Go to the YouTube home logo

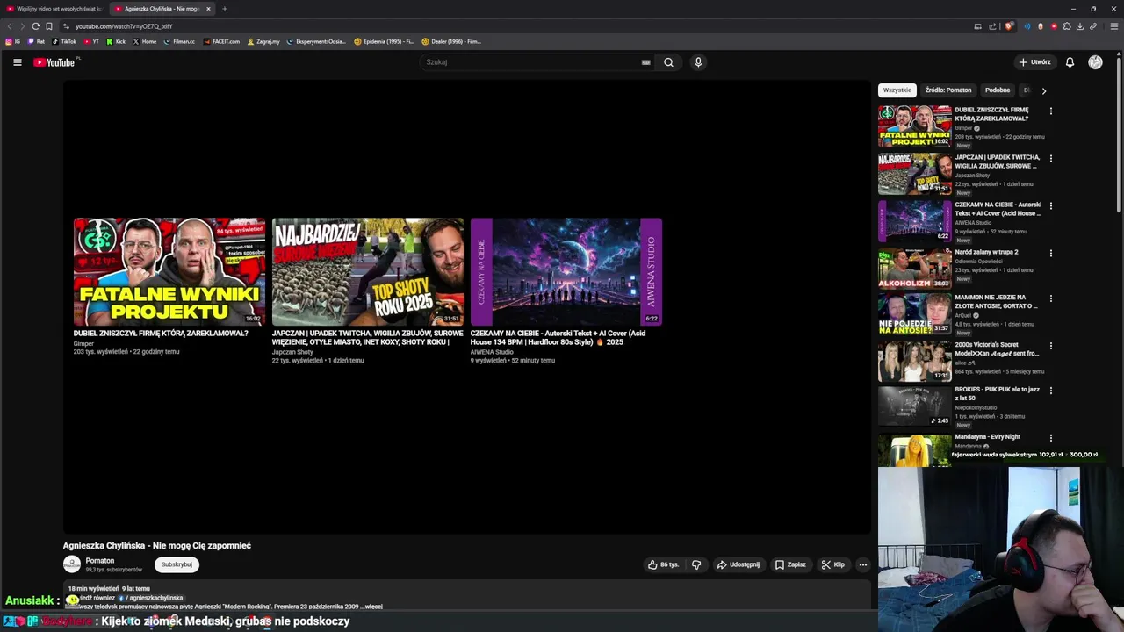[x=54, y=62]
